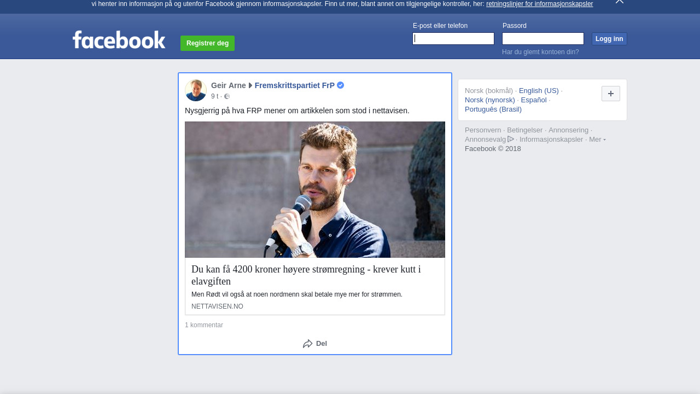The image size is (700, 394).
Task: Close the cookie information banner
Action: pos(619,2)
